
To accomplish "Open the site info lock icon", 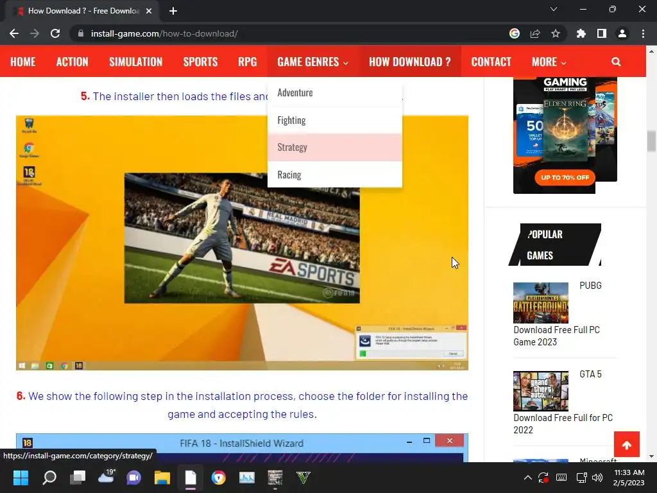I will click(81, 33).
